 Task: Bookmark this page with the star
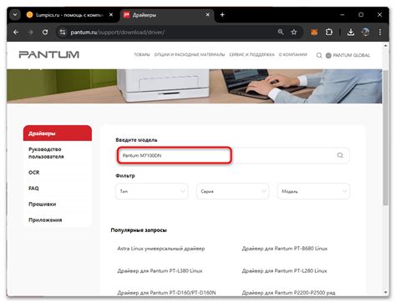(294, 32)
